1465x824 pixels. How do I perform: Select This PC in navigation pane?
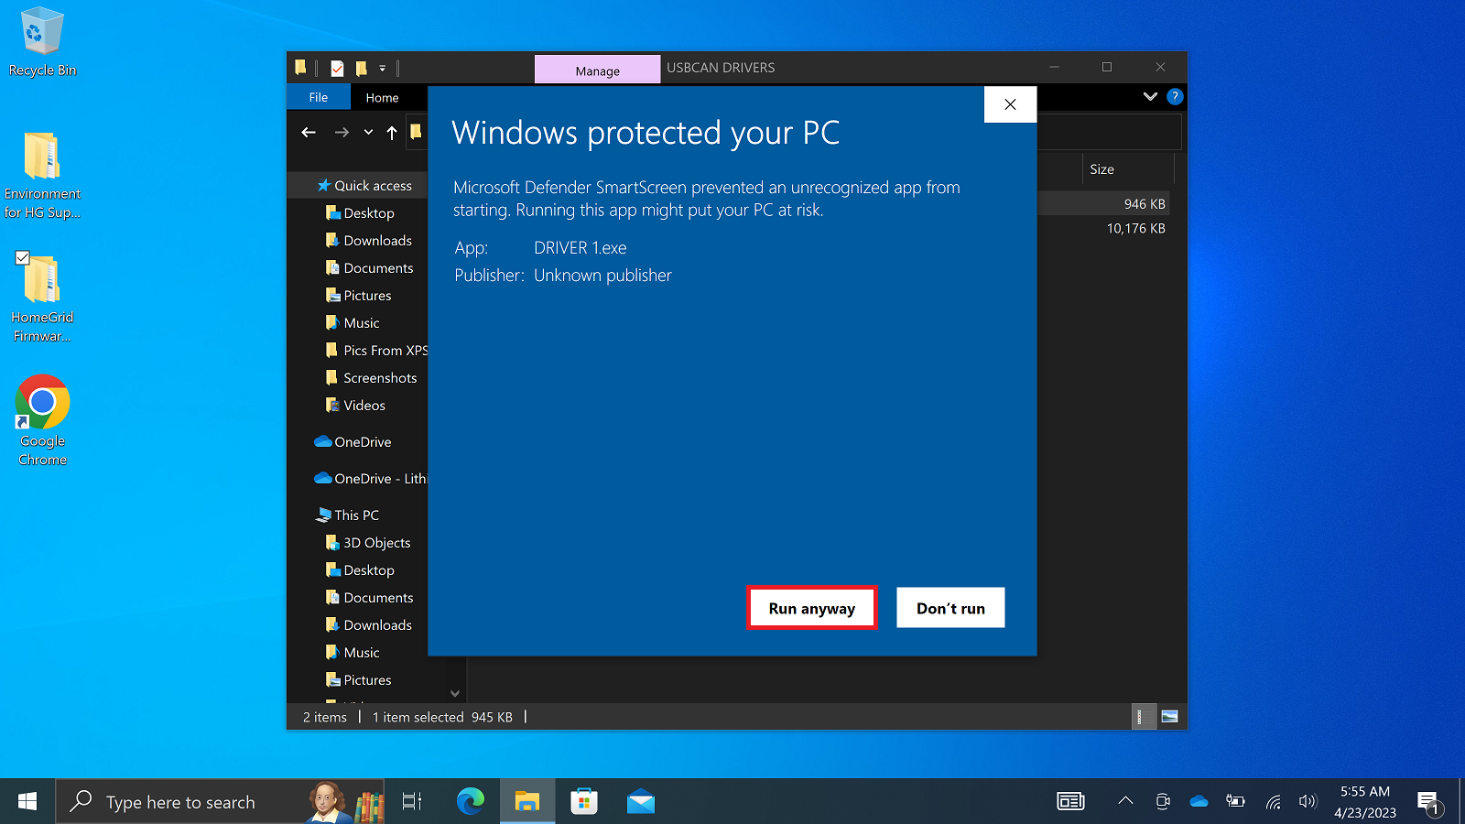tap(347, 515)
